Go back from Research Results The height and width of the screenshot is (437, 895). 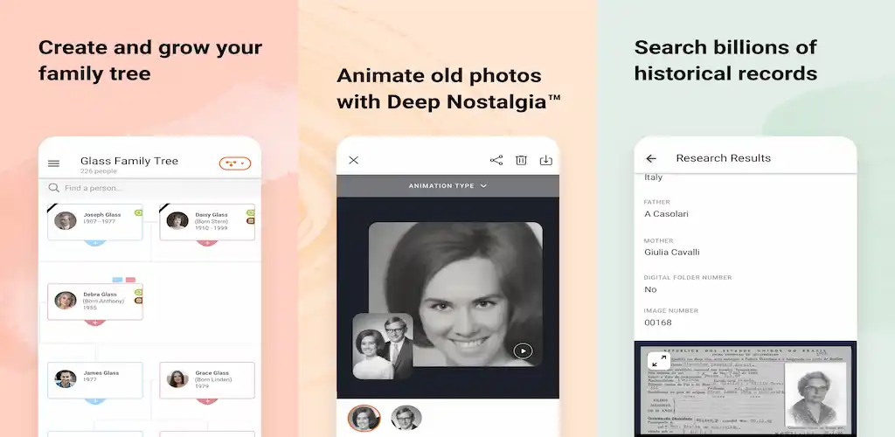651,158
